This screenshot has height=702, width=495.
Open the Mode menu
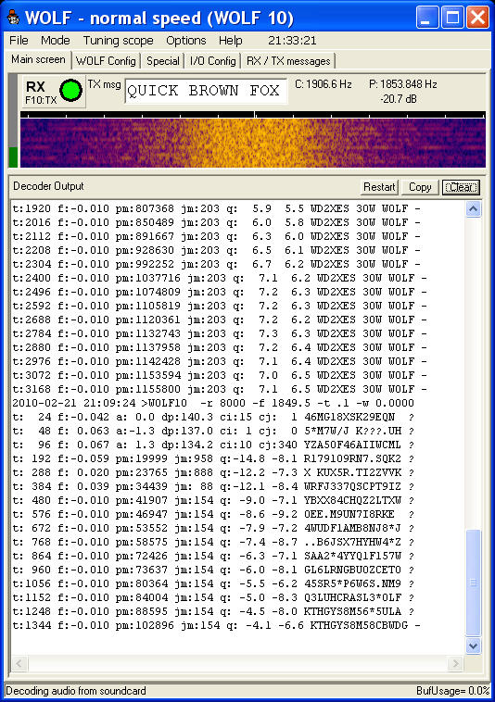tap(55, 41)
